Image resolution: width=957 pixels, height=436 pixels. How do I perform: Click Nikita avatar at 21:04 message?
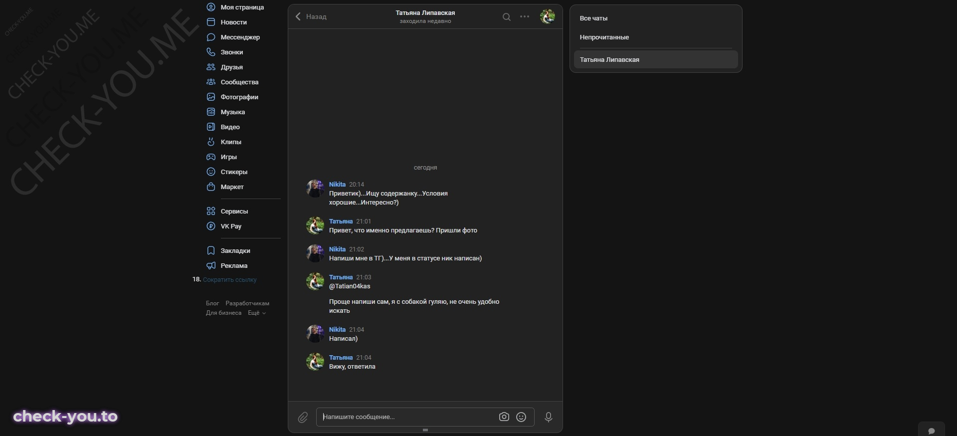coord(315,334)
